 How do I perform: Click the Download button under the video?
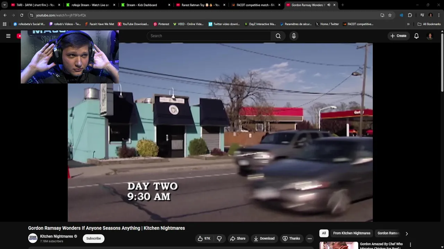[x=264, y=239]
